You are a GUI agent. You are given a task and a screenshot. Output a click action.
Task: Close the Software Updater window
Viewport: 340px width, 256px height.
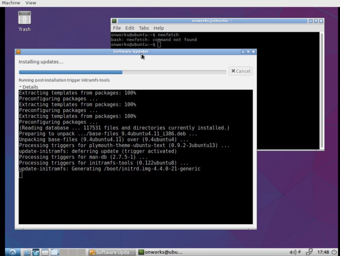(253, 52)
